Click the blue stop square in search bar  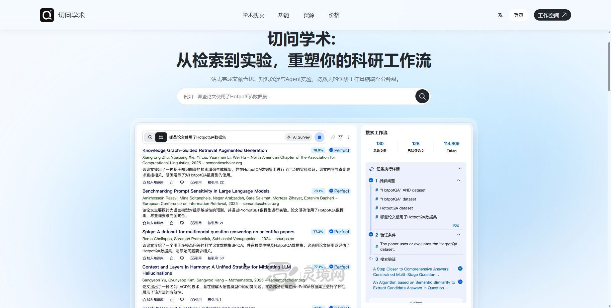coord(319,137)
